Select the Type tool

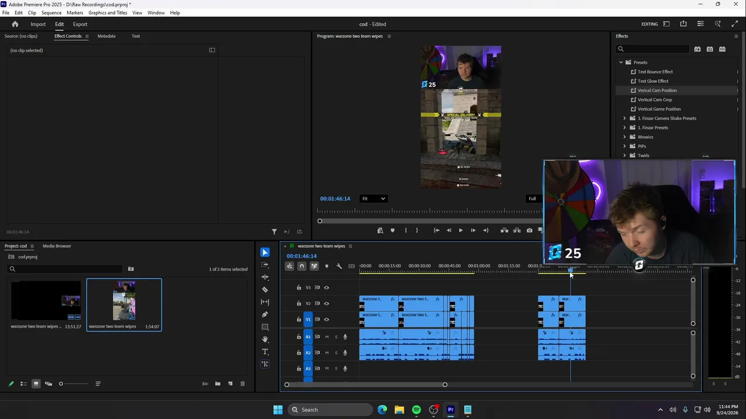pos(265,351)
